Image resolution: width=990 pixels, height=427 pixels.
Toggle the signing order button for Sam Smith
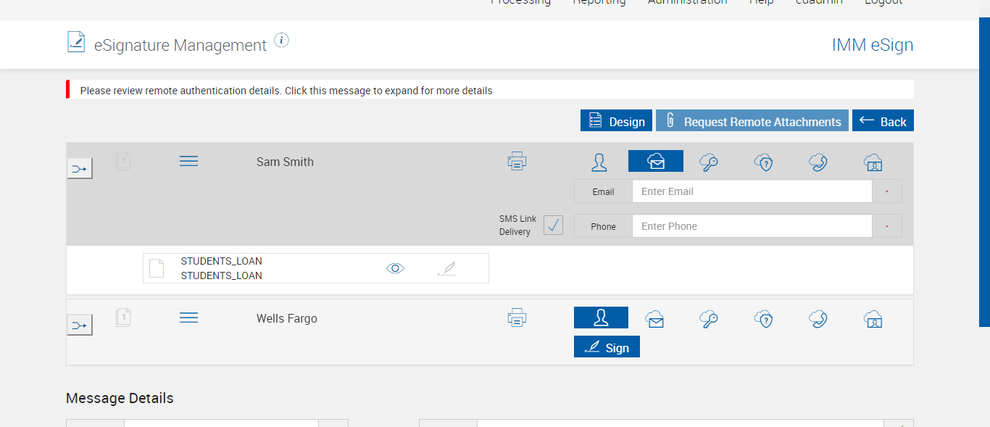(x=80, y=169)
